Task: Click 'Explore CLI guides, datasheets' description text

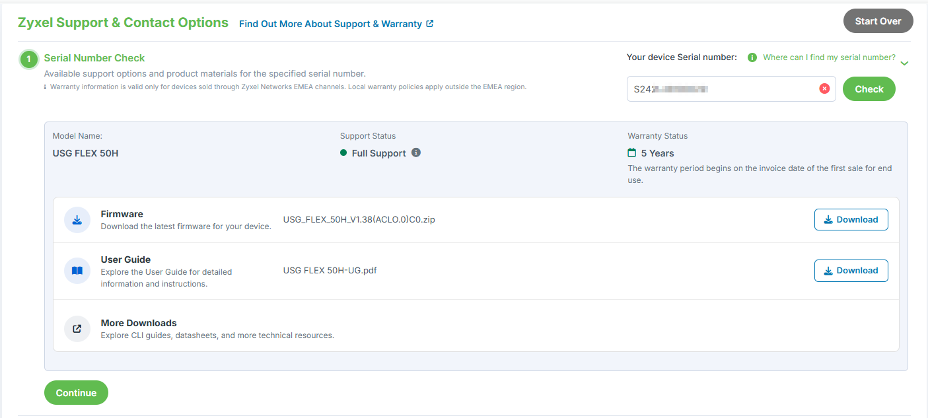Action: coord(217,335)
